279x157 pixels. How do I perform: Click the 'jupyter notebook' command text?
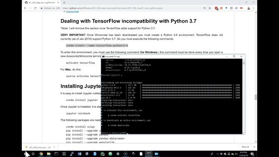tap(78, 113)
